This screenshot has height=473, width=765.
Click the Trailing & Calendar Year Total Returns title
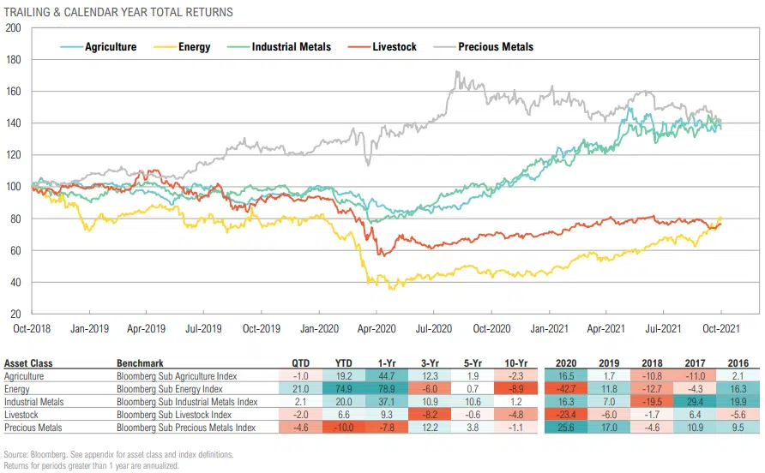click(118, 10)
